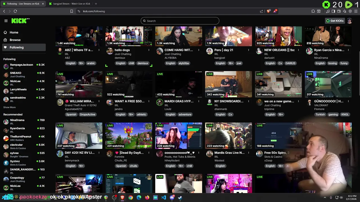Open sandraskins channel in sidebar
This screenshot has width=360, height=202.
24,99
